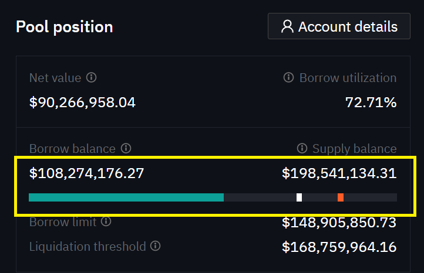
Task: Click the user icon in Account details
Action: click(287, 26)
